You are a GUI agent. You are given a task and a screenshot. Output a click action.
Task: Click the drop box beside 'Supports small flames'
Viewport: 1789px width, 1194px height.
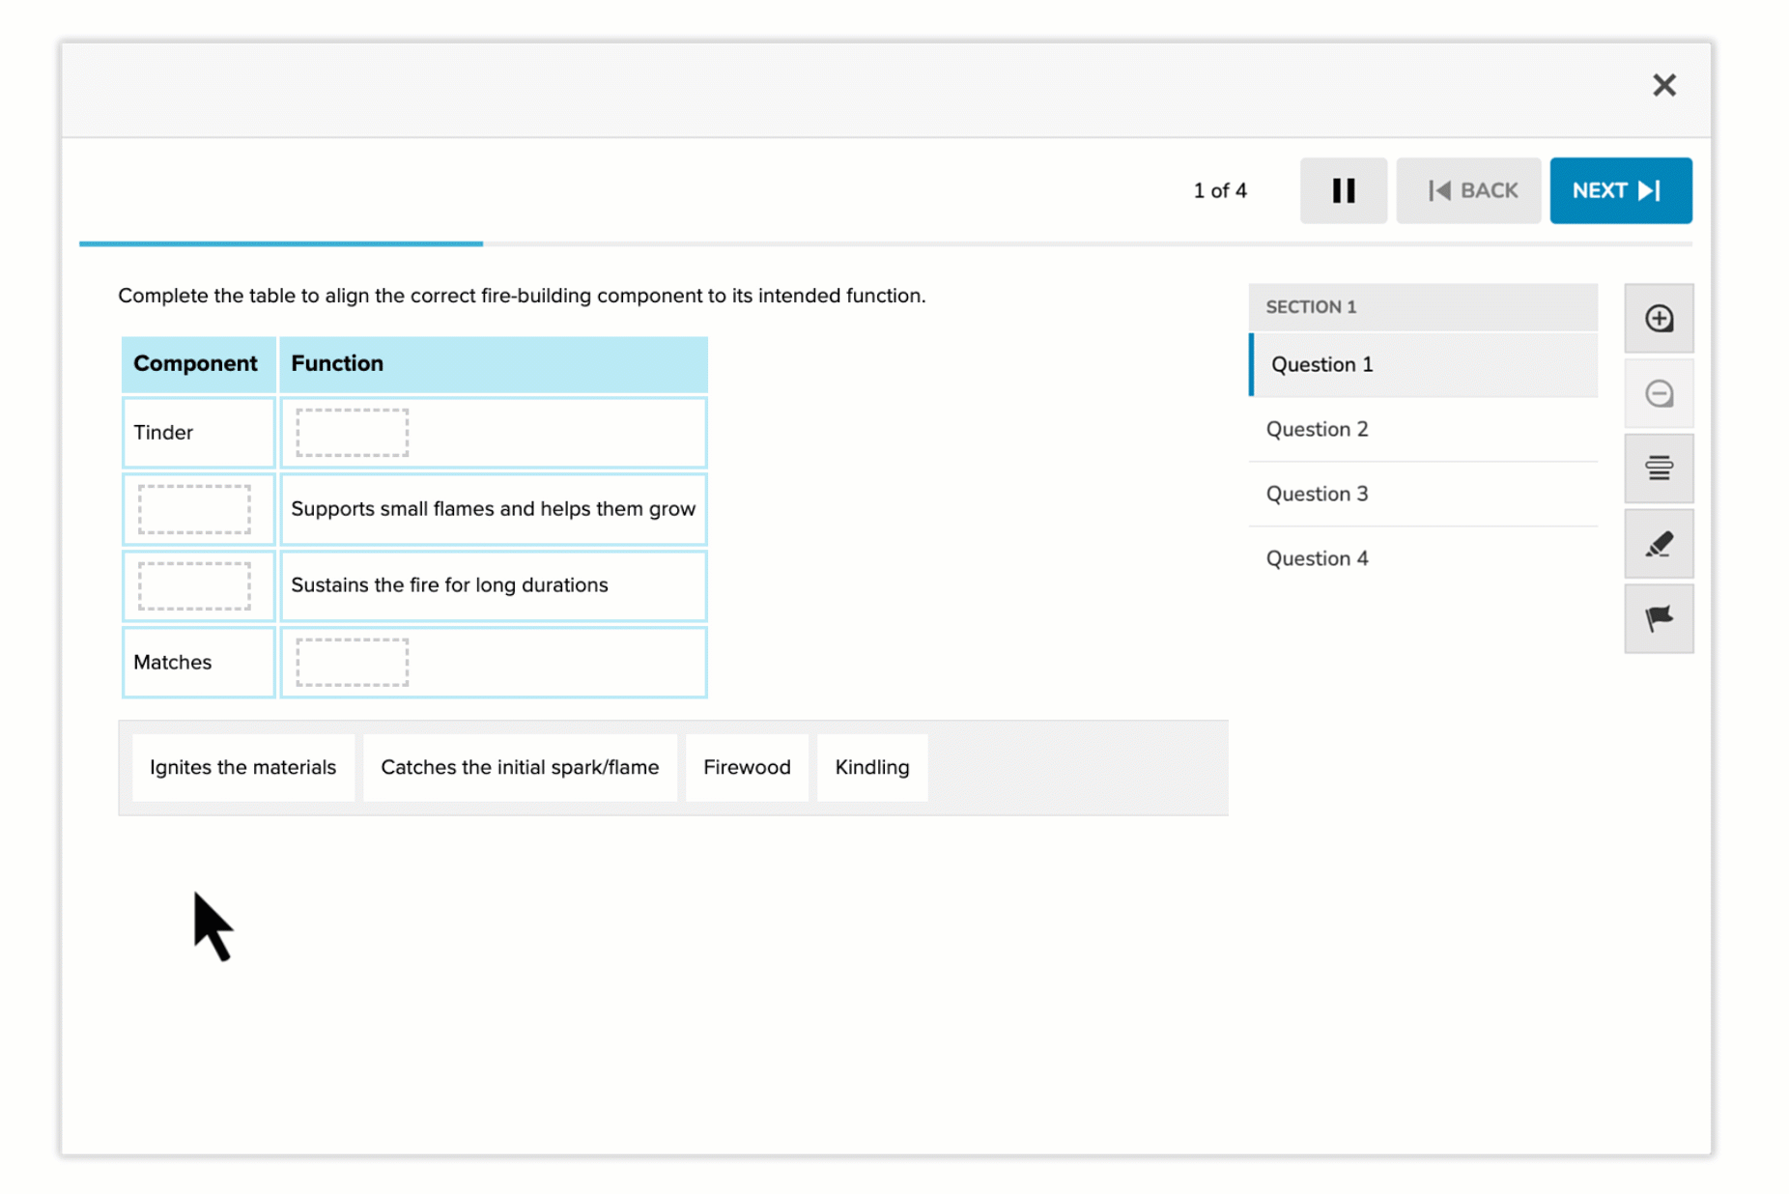pyautogui.click(x=194, y=509)
